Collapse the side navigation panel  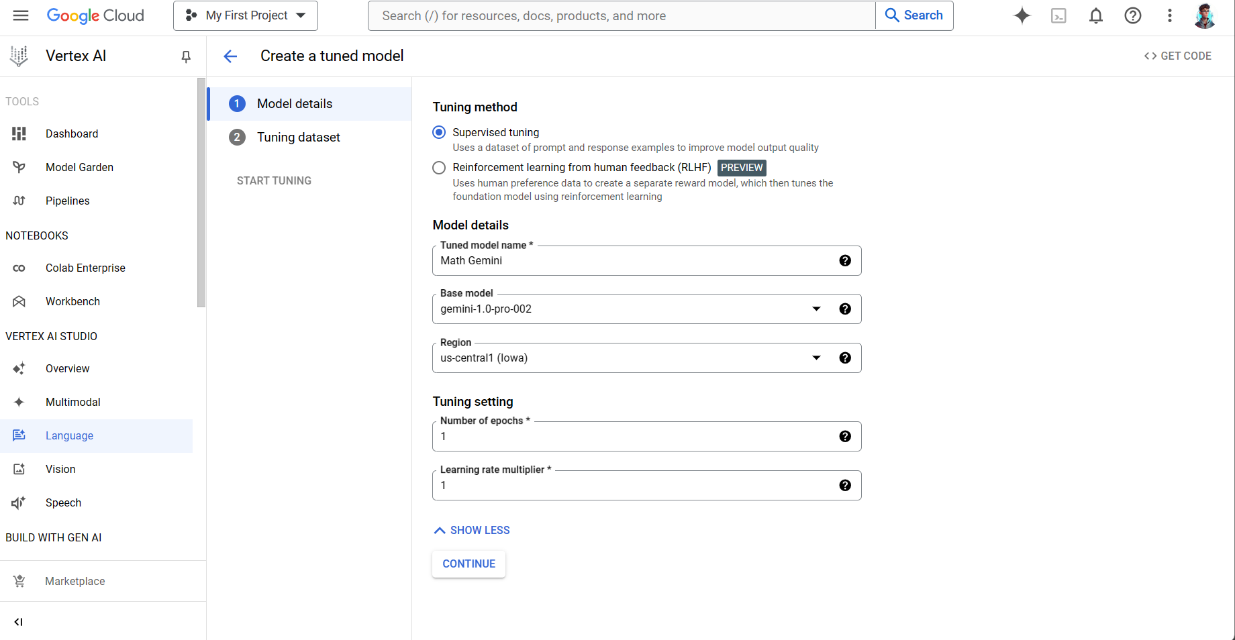19,622
